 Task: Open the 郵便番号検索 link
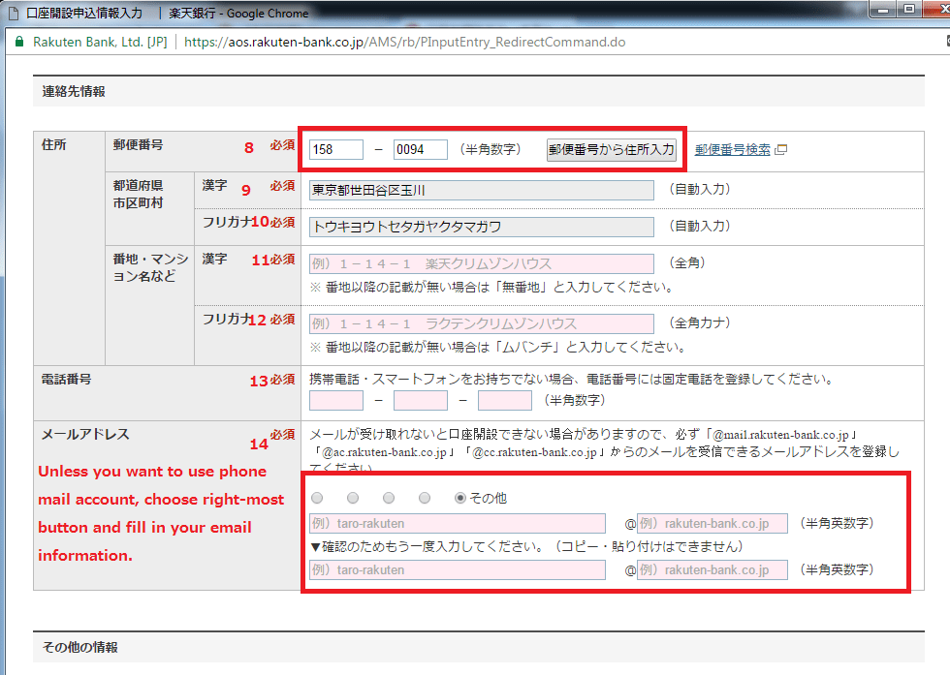pyautogui.click(x=732, y=150)
